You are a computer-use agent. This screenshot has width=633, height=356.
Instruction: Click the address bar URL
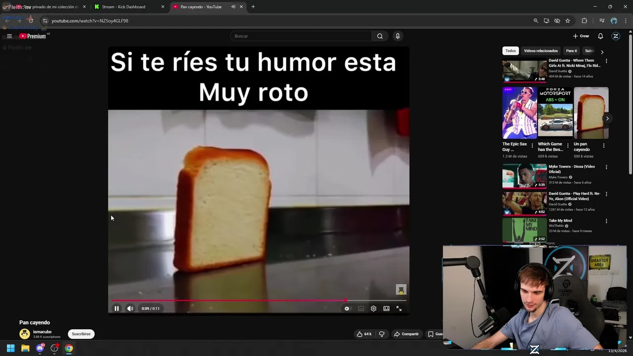click(90, 21)
